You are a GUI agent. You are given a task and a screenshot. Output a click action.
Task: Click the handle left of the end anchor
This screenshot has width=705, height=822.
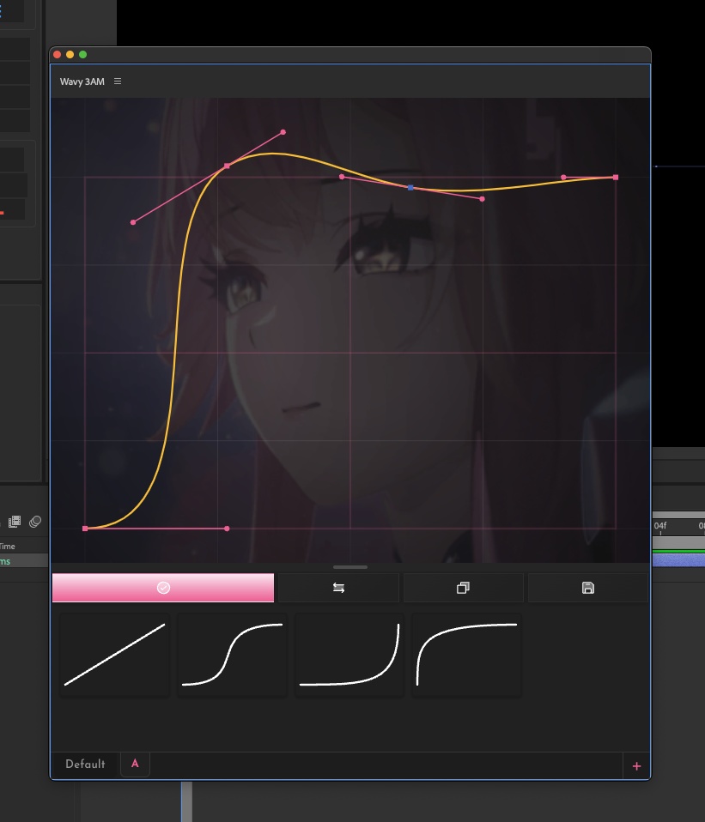click(564, 178)
